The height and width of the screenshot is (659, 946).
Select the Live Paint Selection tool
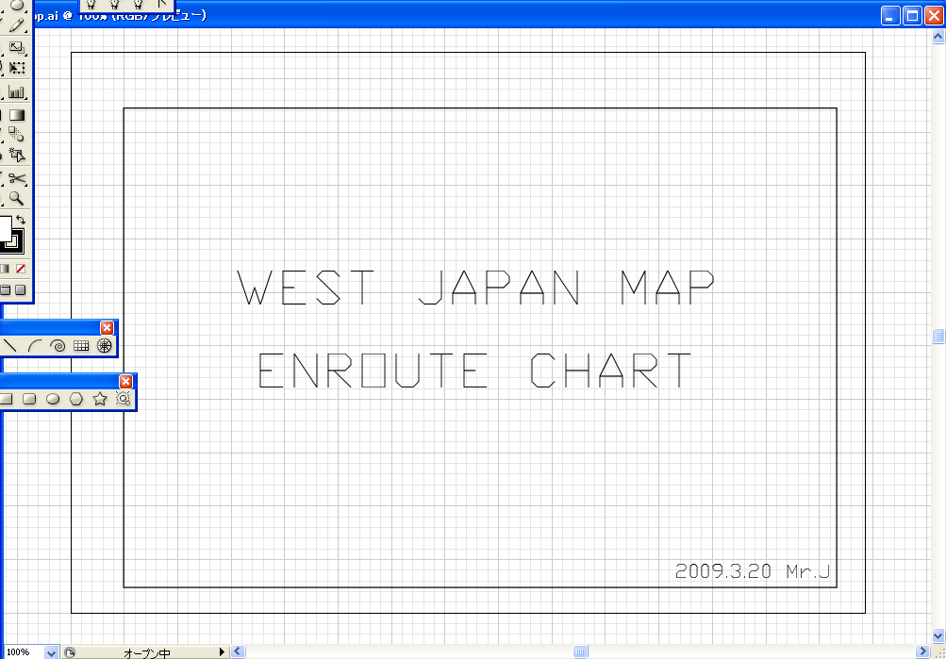pos(17,155)
